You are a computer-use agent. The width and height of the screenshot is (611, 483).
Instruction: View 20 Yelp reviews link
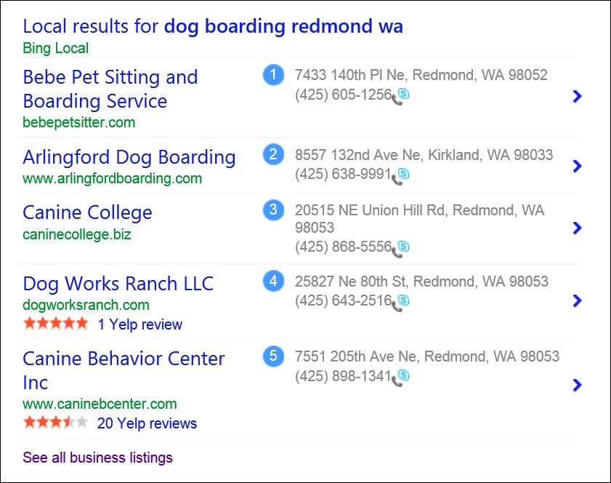(x=147, y=423)
